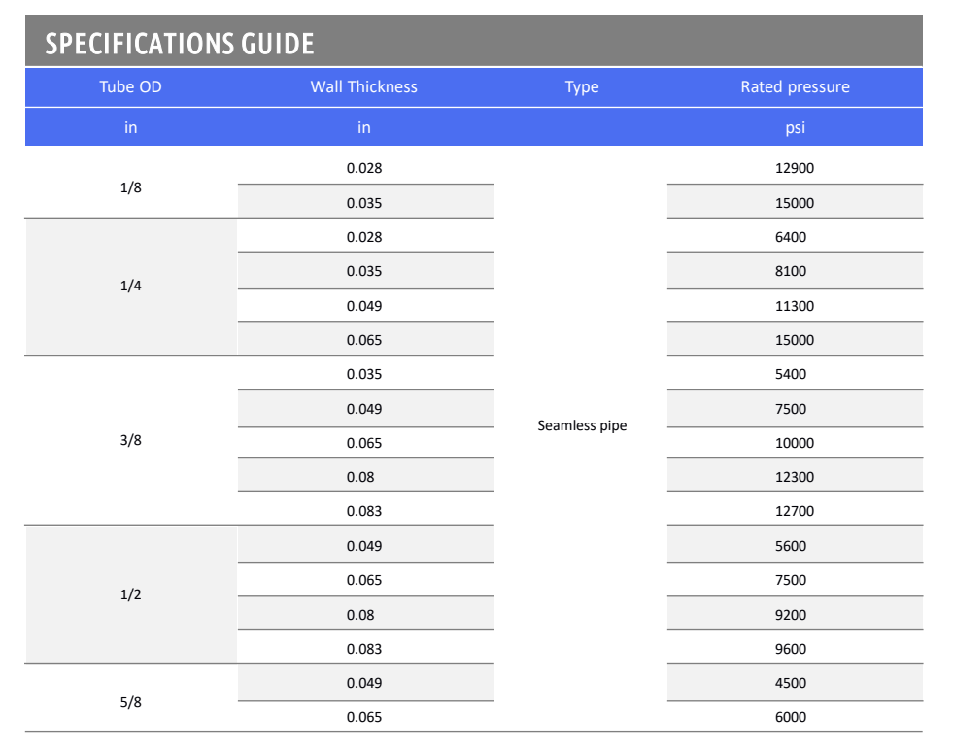Image resolution: width=953 pixels, height=744 pixels.
Task: Select the 12900 rated pressure value
Action: [x=795, y=168]
